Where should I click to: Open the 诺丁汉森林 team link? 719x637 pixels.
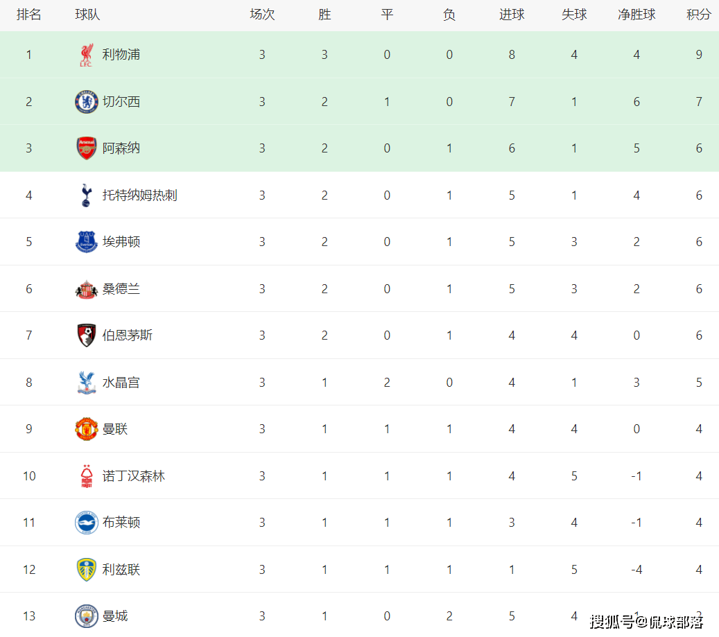coord(133,476)
